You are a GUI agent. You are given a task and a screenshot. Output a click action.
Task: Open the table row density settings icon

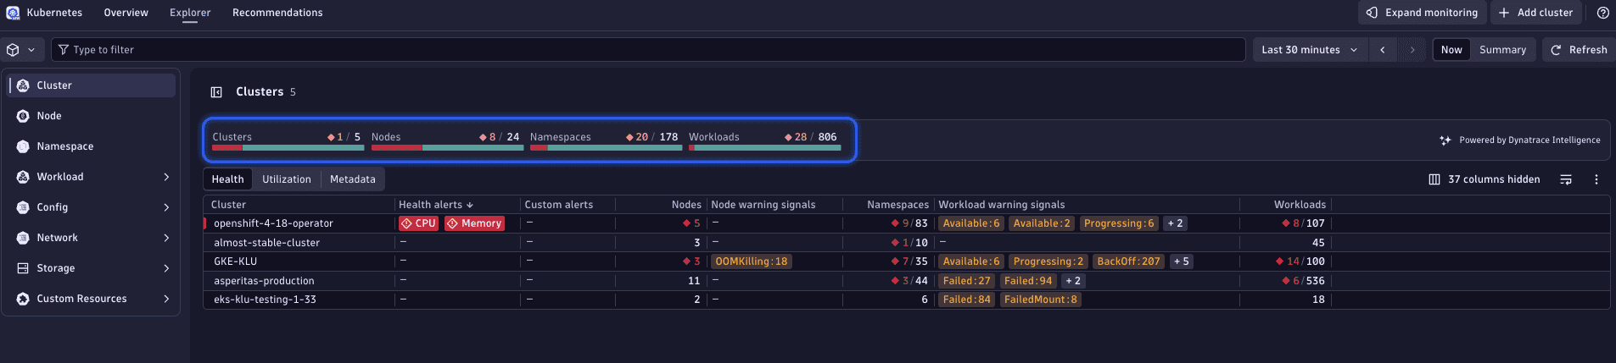click(1566, 179)
